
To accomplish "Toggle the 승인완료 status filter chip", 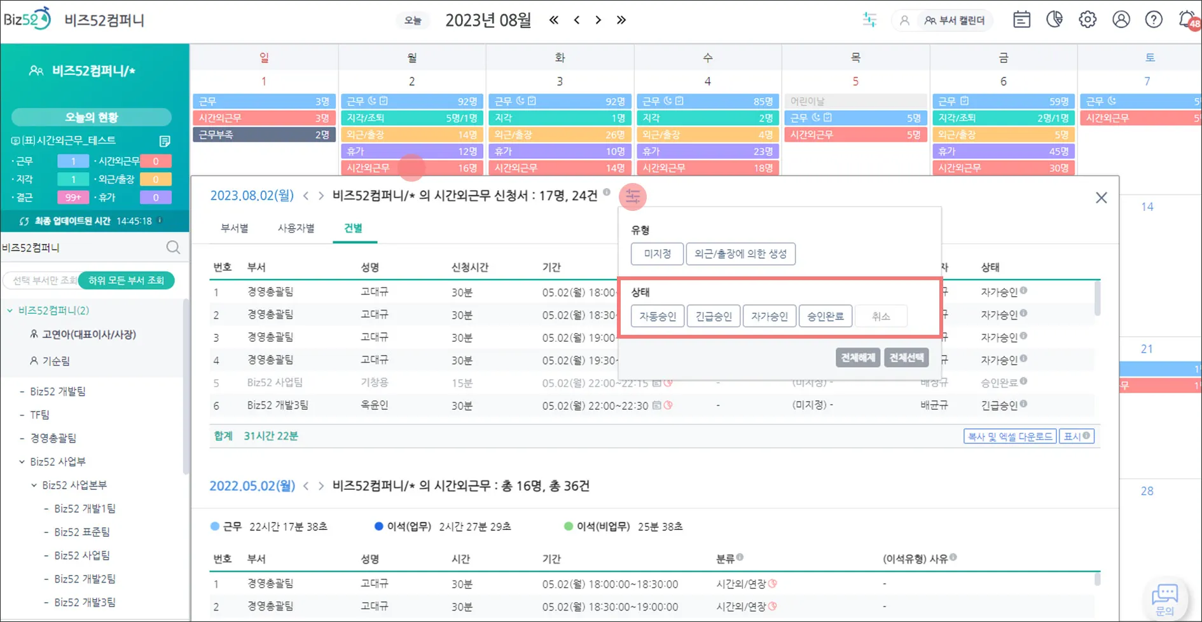I will point(826,316).
